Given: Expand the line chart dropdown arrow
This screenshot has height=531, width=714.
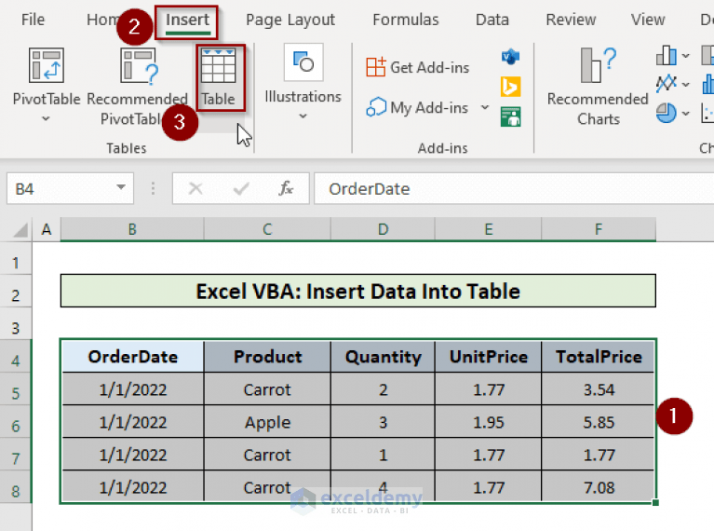Looking at the screenshot, I should coord(686,85).
